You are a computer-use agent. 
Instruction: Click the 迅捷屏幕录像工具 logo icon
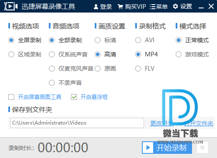point(11,6)
